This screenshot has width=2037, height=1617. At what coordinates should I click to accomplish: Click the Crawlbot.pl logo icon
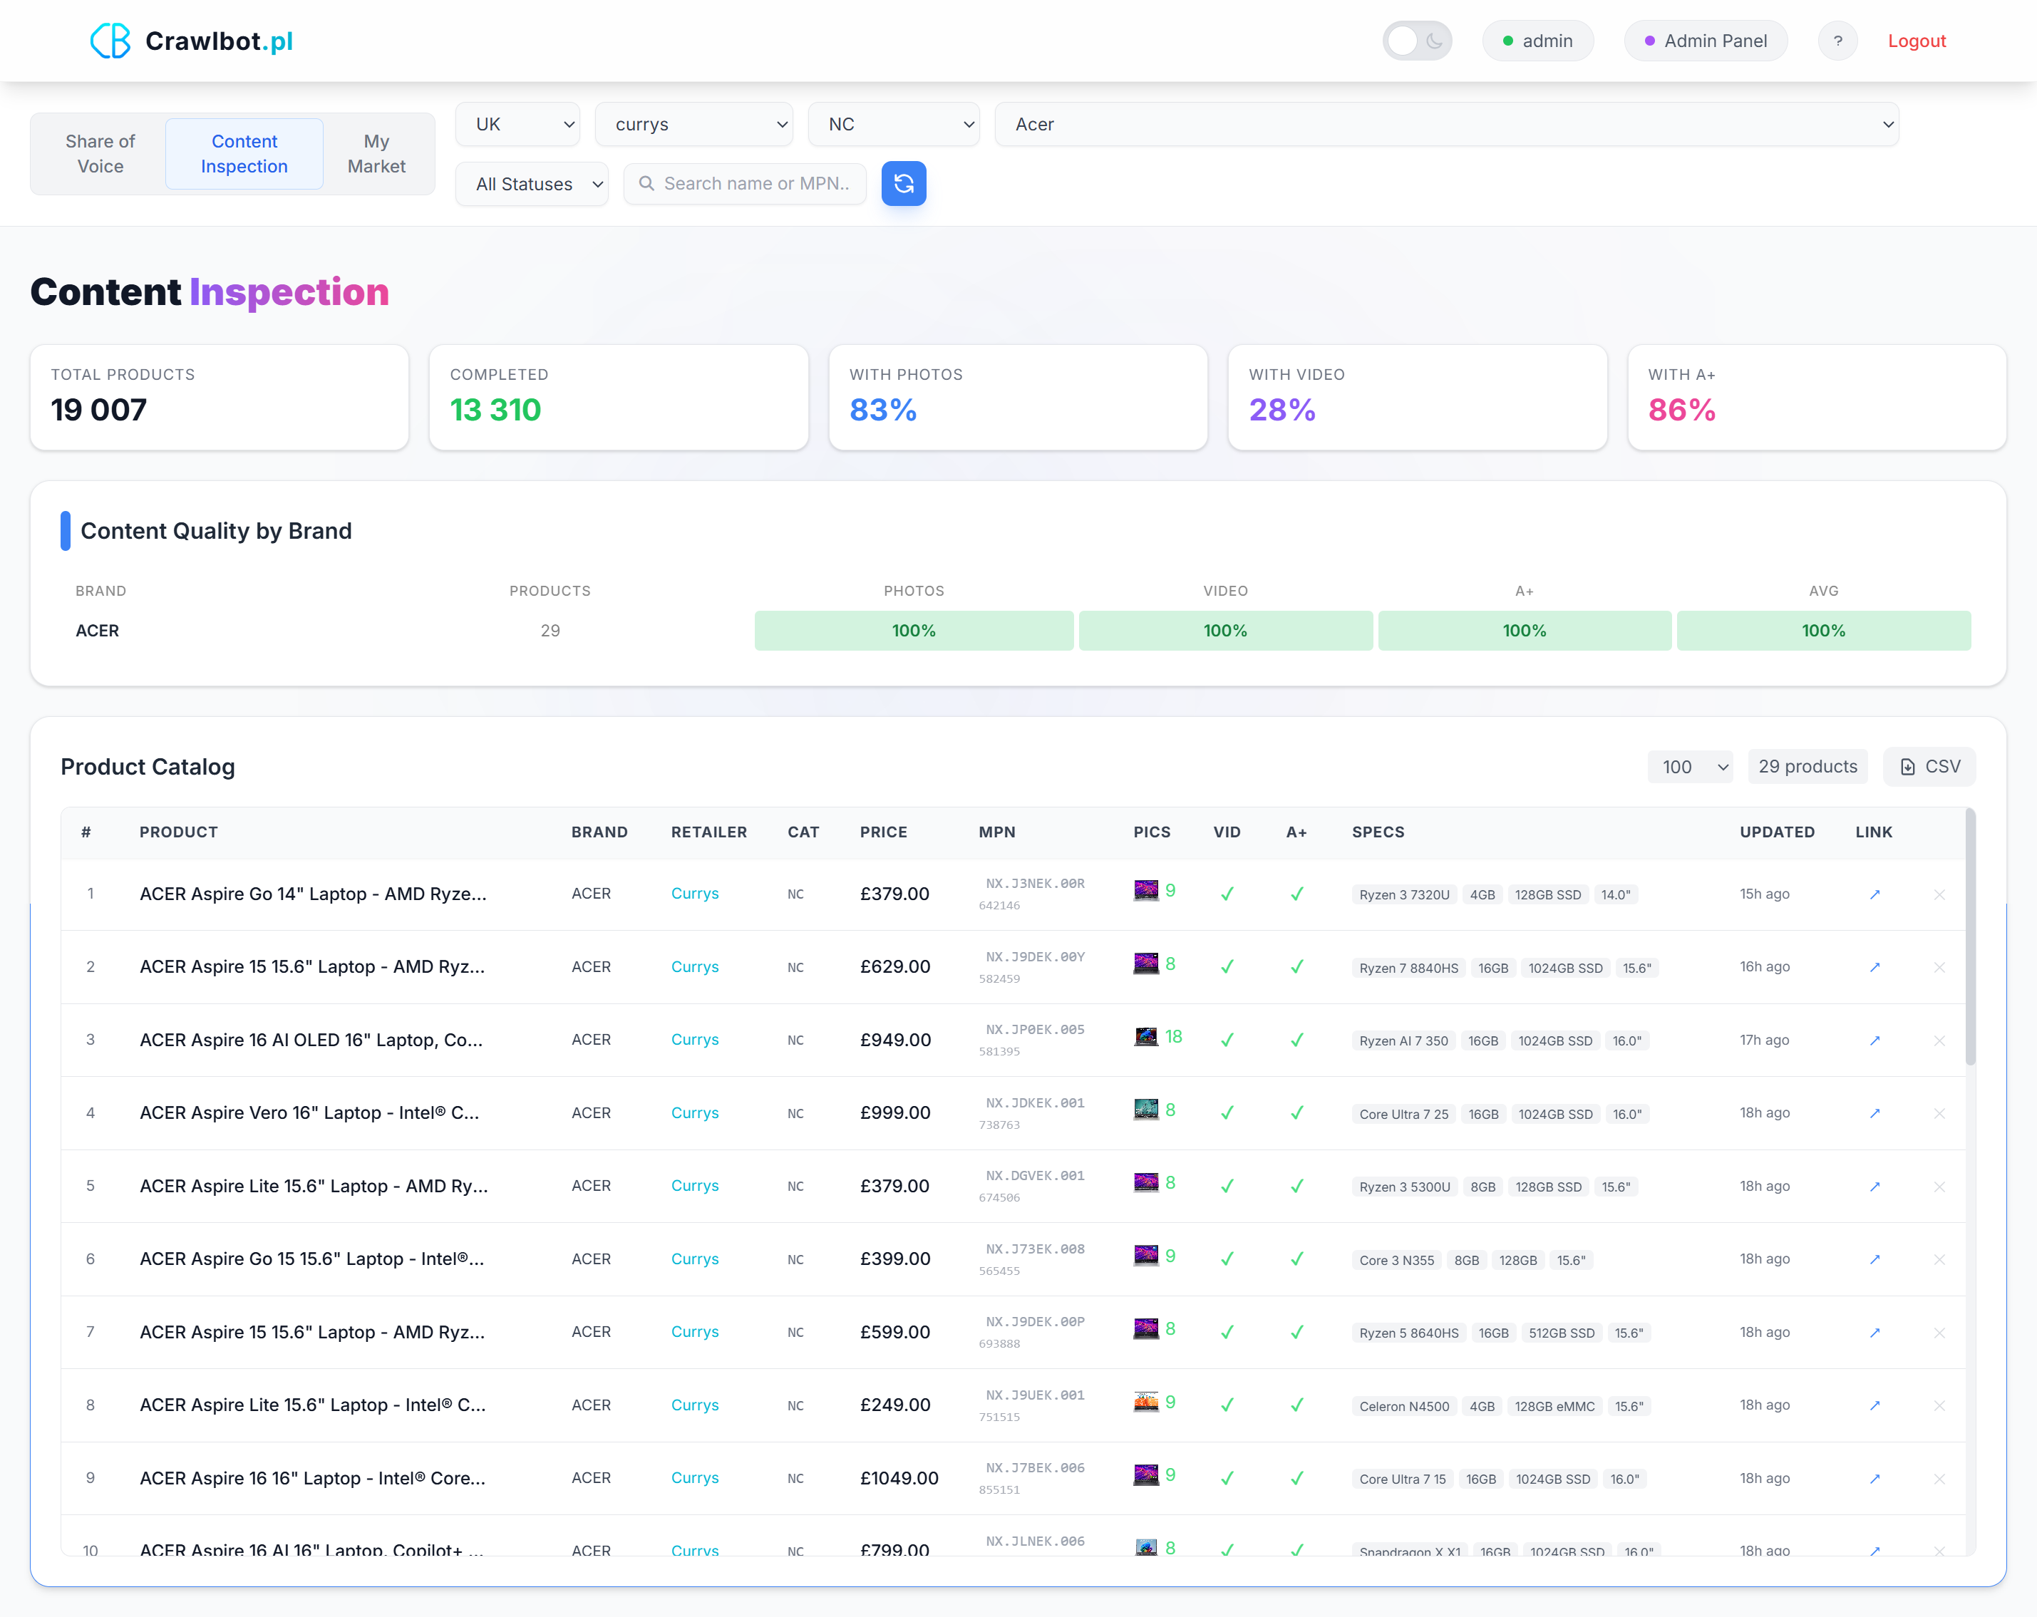(x=110, y=41)
